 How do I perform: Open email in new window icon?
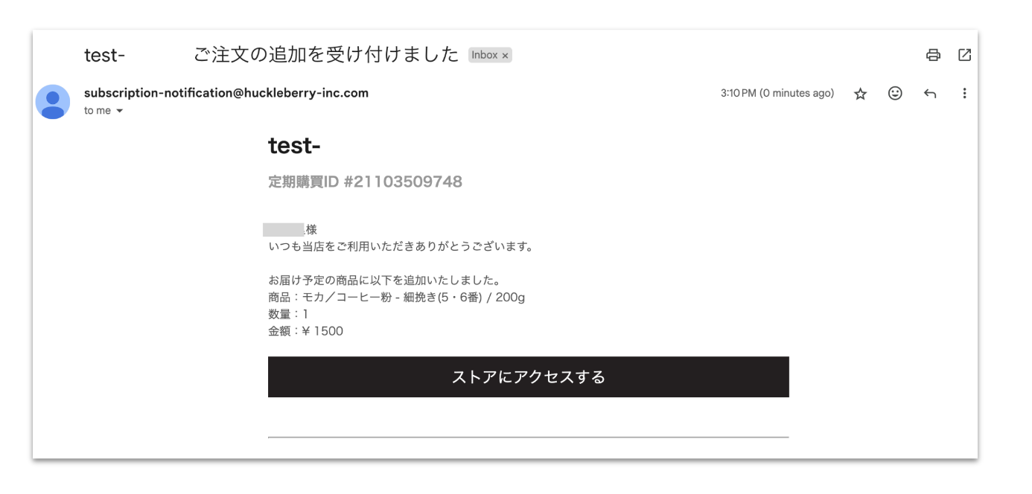click(964, 55)
